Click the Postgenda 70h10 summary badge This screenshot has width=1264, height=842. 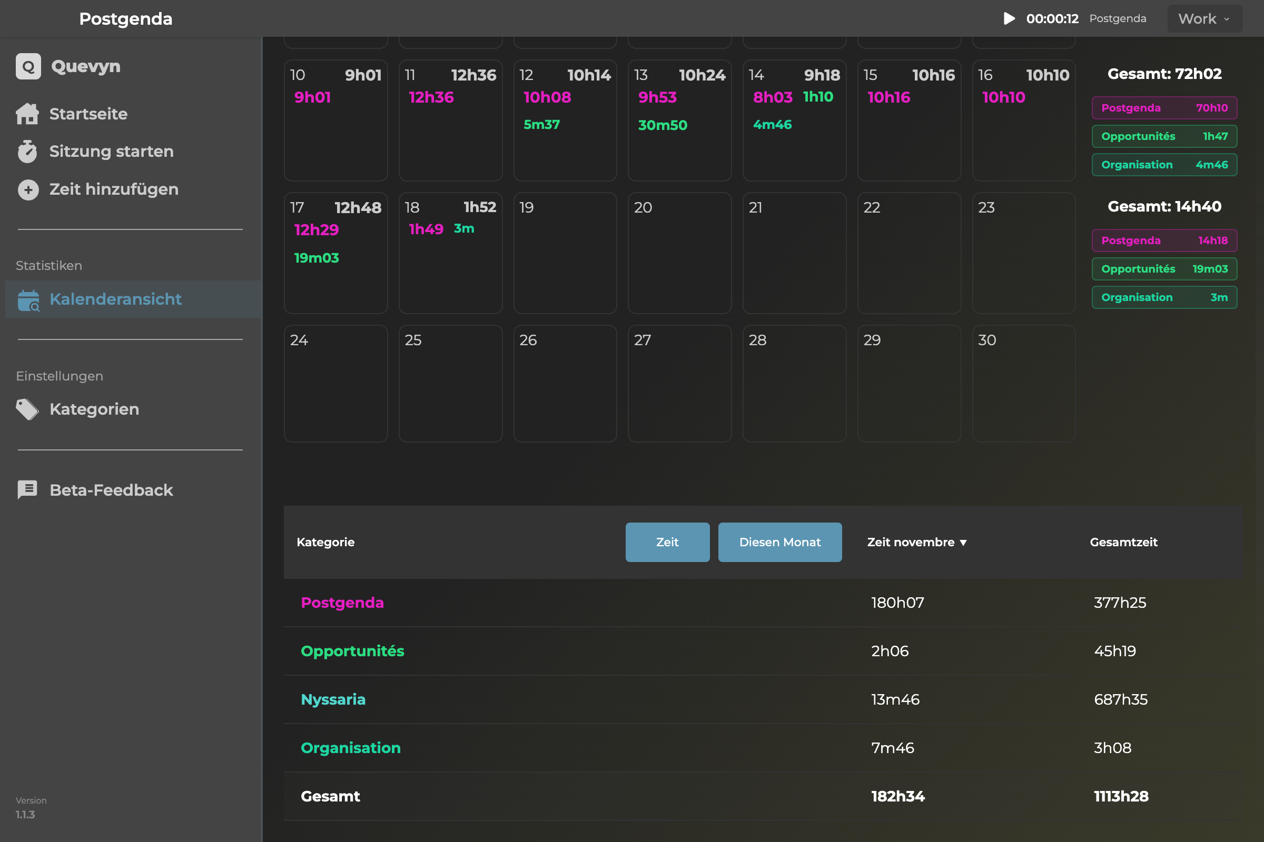pos(1164,108)
